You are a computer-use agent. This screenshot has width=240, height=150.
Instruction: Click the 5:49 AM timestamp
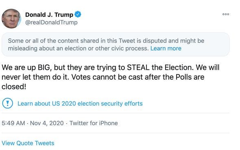pyautogui.click(x=13, y=123)
